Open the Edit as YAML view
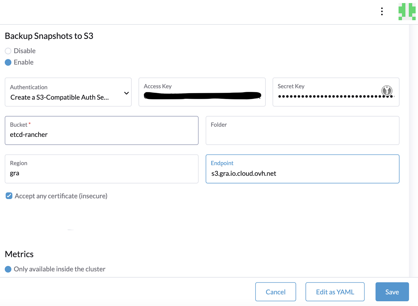Image resolution: width=418 pixels, height=306 pixels. click(x=335, y=292)
